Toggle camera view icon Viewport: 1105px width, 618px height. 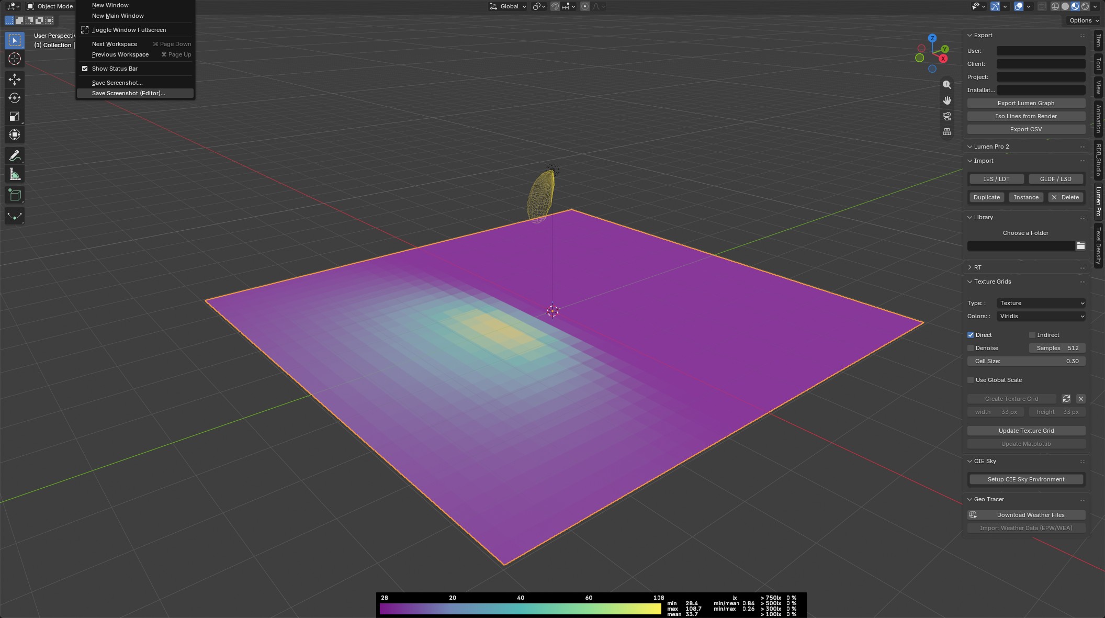946,116
